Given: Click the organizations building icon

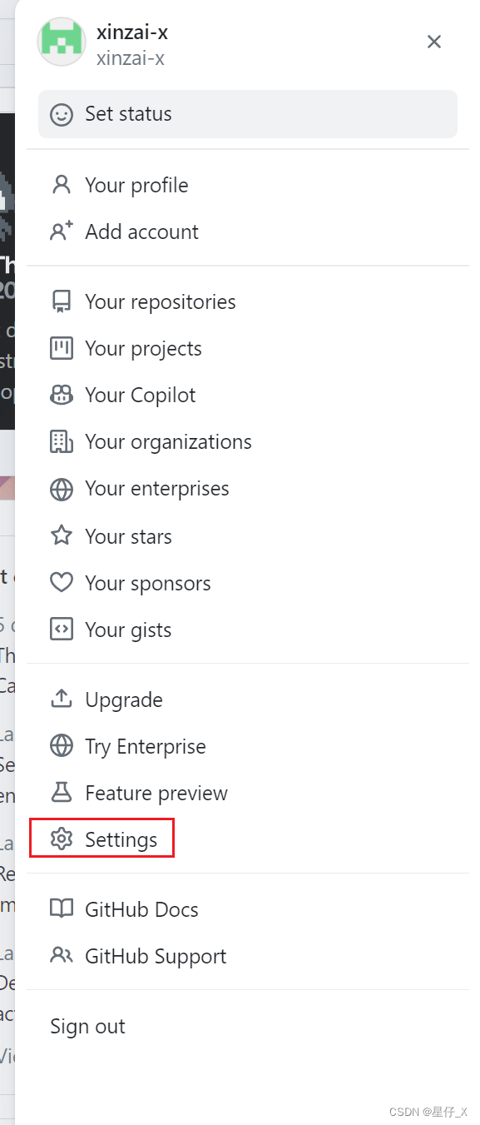Looking at the screenshot, I should click(62, 441).
